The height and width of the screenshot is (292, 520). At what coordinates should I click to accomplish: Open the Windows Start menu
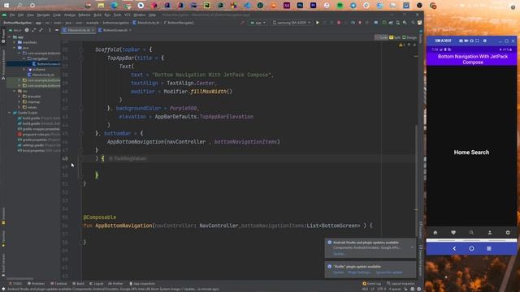[x=6, y=6]
